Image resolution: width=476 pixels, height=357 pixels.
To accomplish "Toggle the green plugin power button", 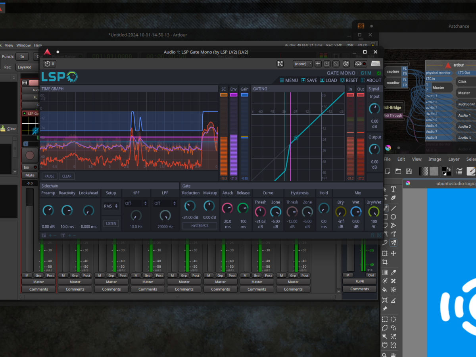I will pos(378,73).
